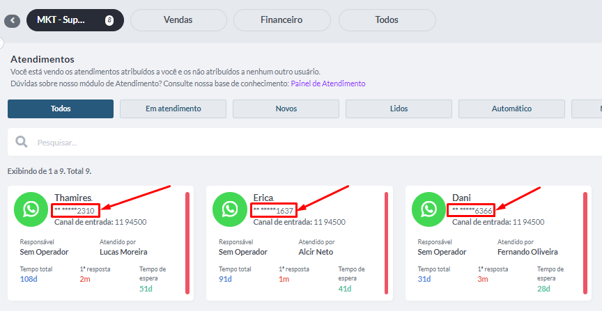Screen dimensions: 602x311
Task: Open the Thamires contact name
Action: point(73,198)
